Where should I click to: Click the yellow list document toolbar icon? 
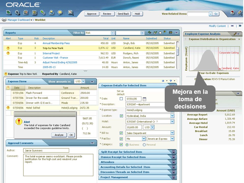point(34,12)
